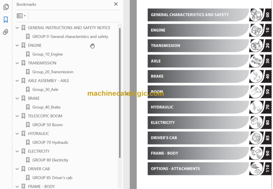This screenshot has height=189, width=273.
Task: Click the boom icon for group 50
Action: 256,92
